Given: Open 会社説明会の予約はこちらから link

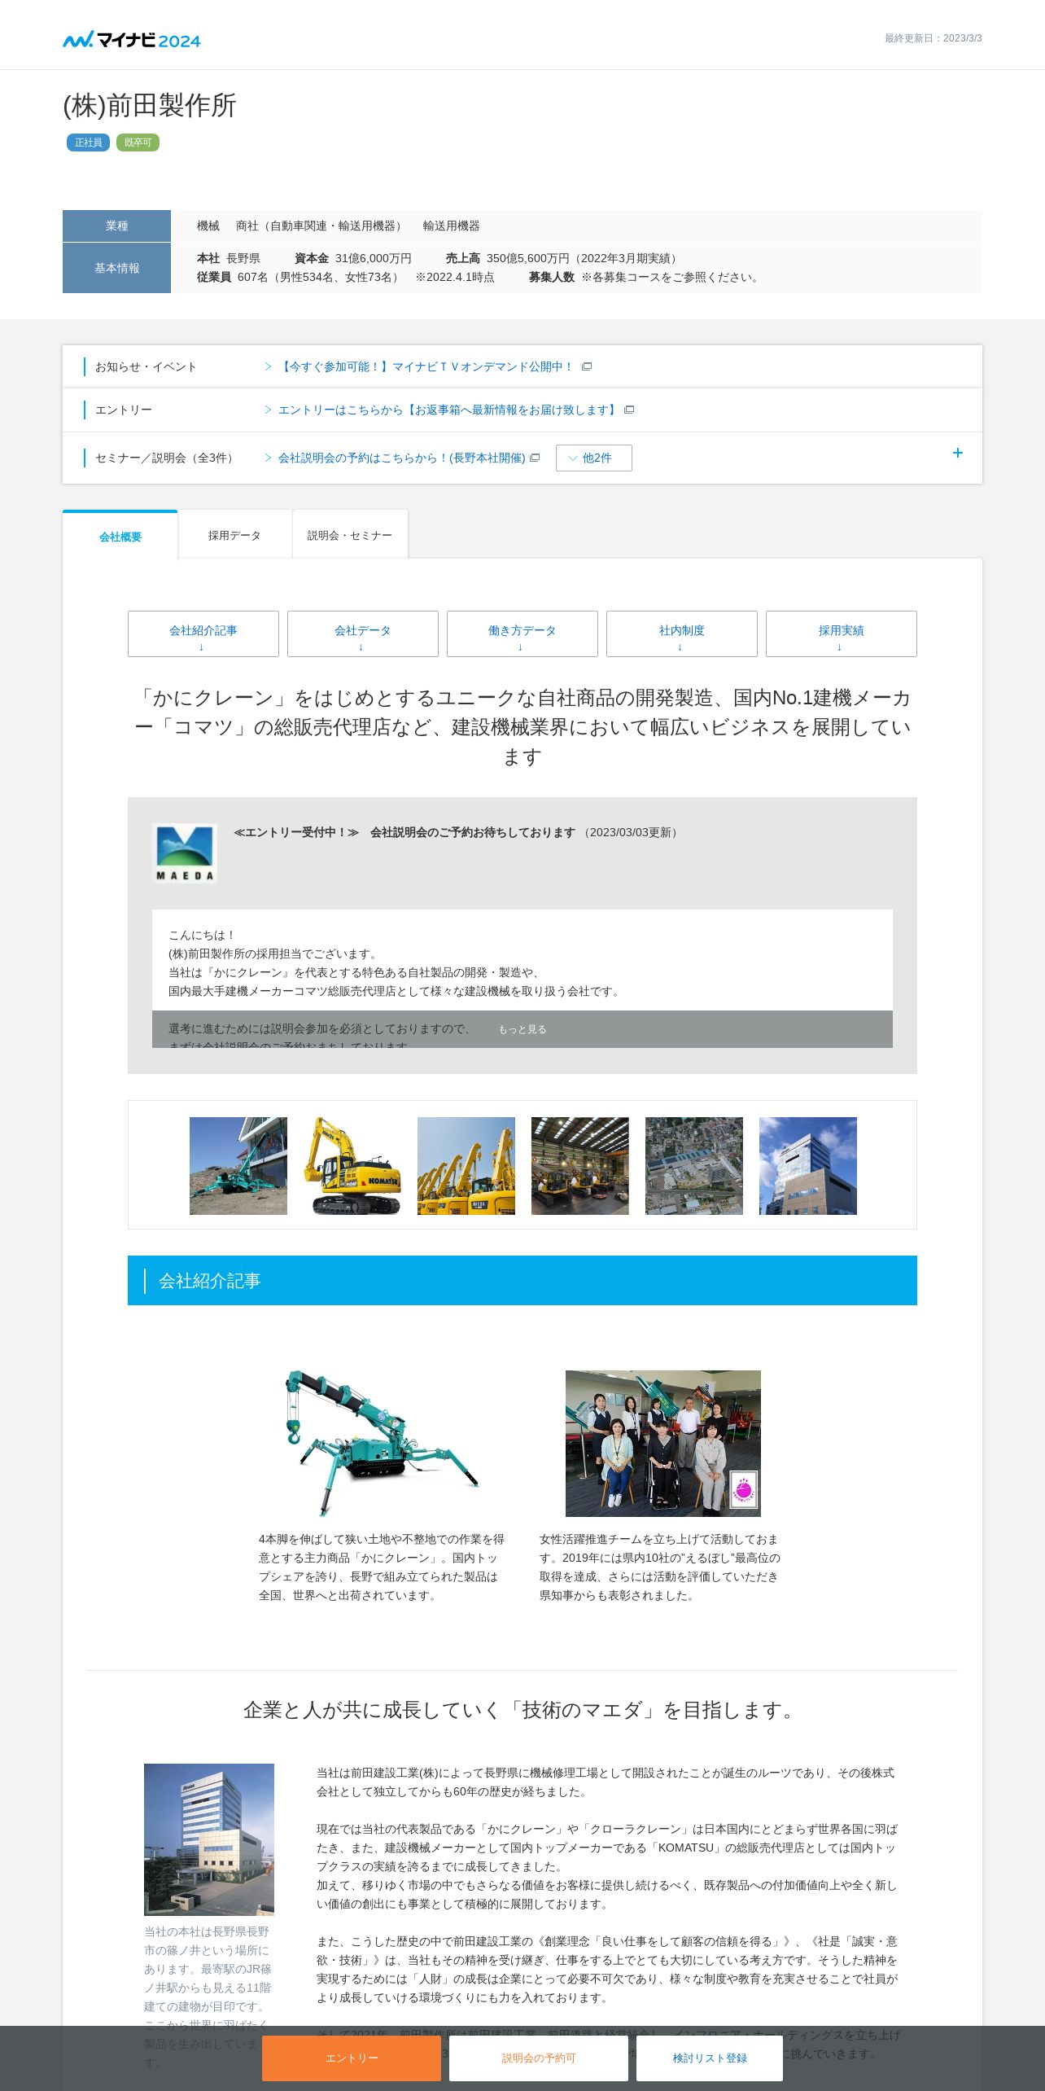Looking at the screenshot, I should [x=401, y=458].
